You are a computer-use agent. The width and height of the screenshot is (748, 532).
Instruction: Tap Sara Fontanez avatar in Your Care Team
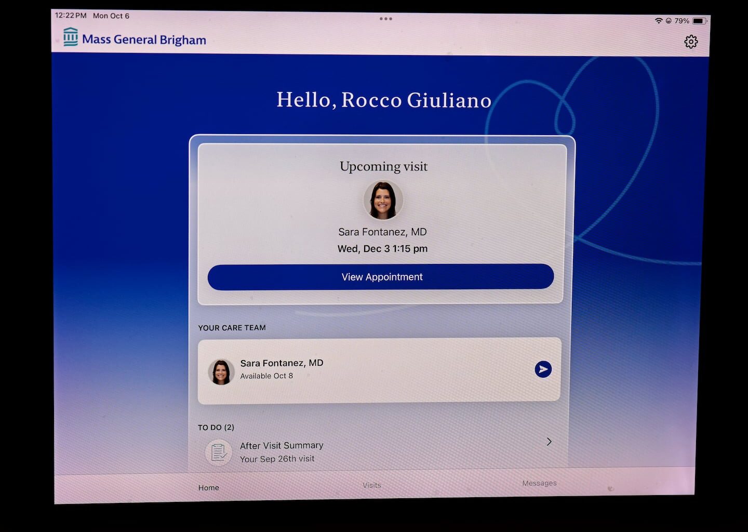(x=221, y=372)
